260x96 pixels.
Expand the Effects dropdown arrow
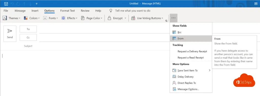click(x=76, y=18)
